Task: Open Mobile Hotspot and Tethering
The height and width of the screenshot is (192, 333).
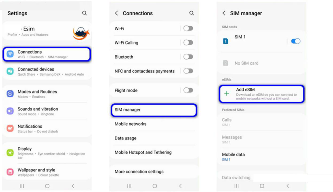Action: (x=143, y=152)
